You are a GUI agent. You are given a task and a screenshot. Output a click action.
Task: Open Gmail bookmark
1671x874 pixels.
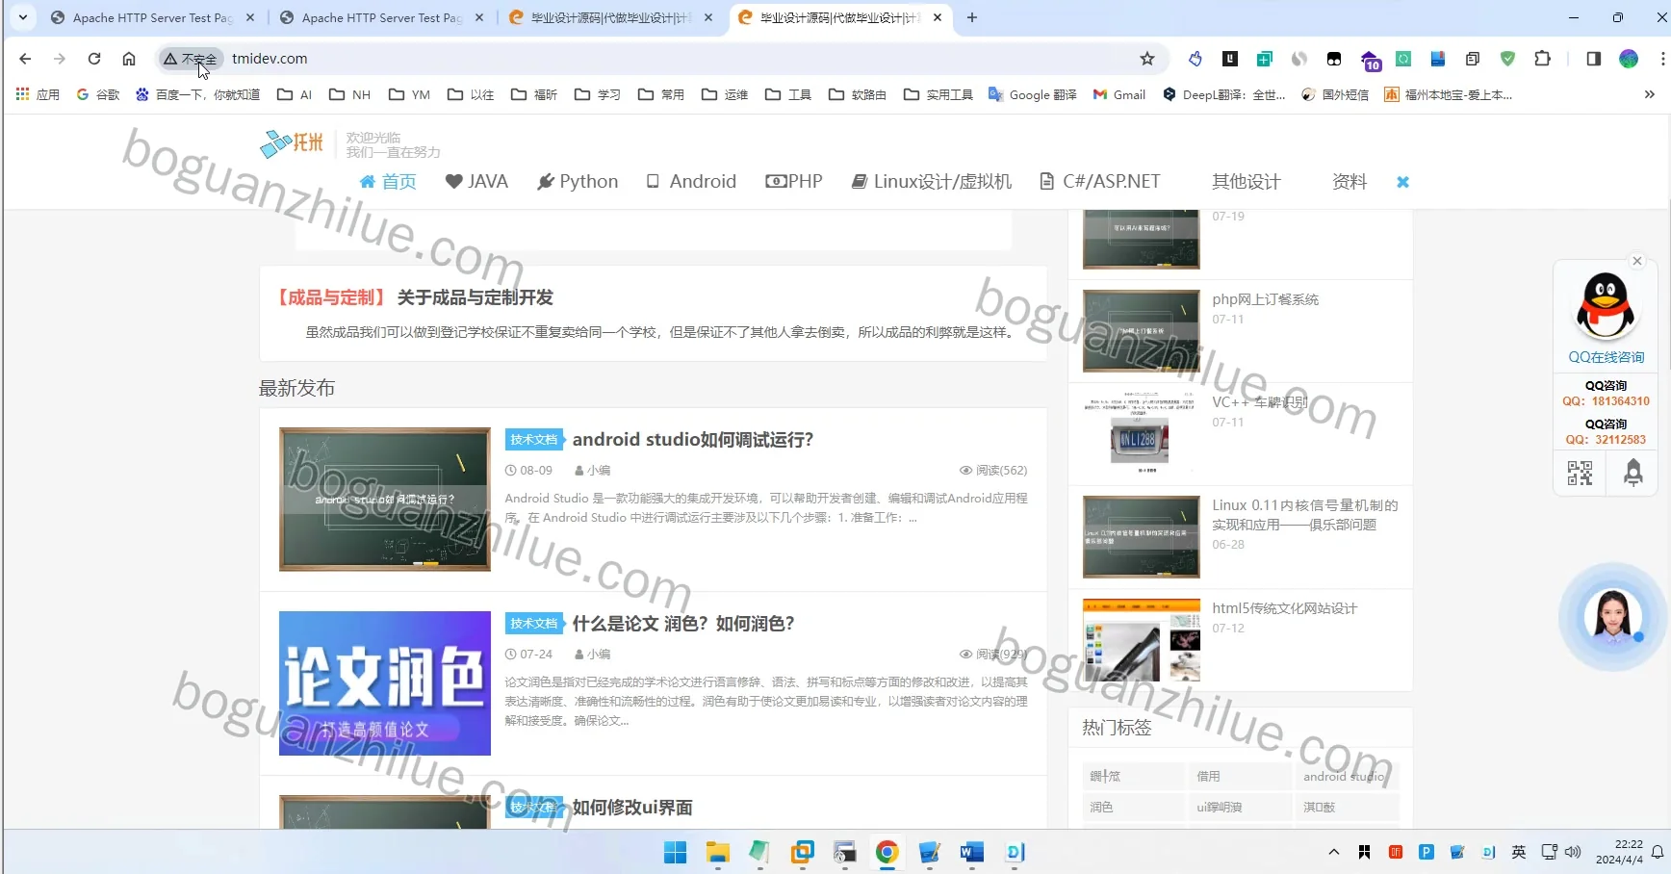tap(1119, 94)
